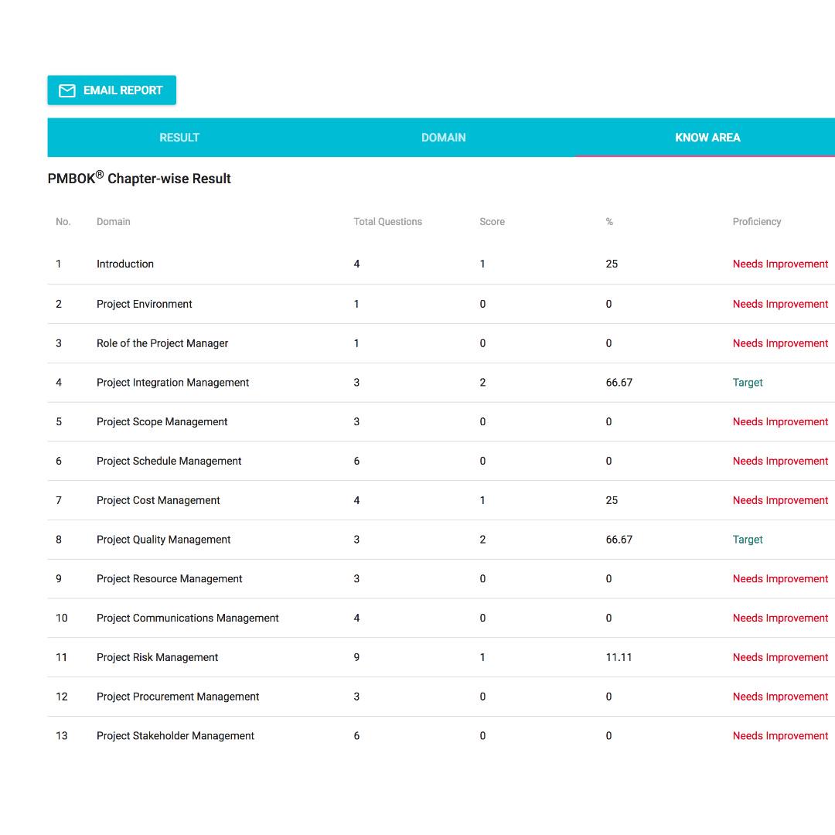
Task: Click the Proficiency column header
Action: pyautogui.click(x=756, y=222)
